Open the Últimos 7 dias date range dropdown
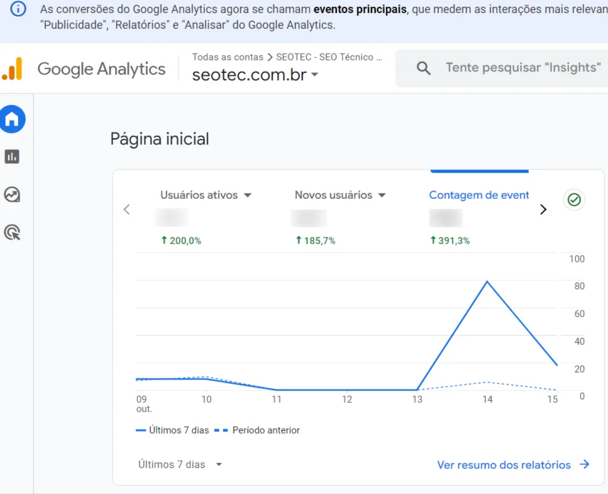Image resolution: width=608 pixels, height=494 pixels. tap(180, 464)
